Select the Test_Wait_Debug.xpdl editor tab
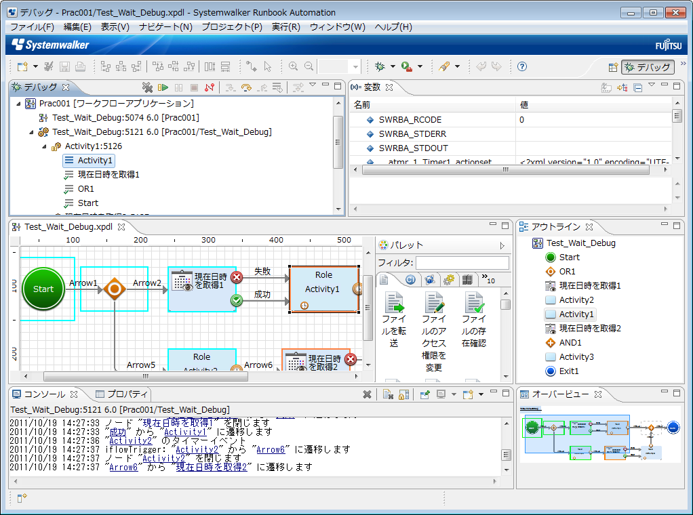This screenshot has width=693, height=515. tap(68, 227)
